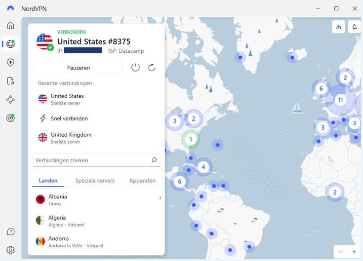This screenshot has height=261, width=363.
Task: Click the 4 cluster in the Caribbean
Action: [203, 167]
